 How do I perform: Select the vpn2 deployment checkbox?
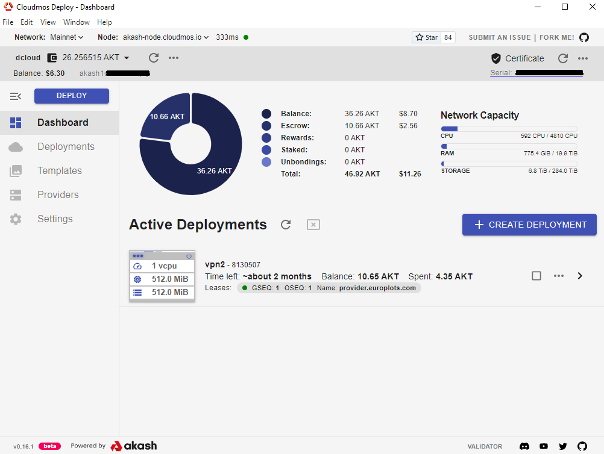[536, 276]
